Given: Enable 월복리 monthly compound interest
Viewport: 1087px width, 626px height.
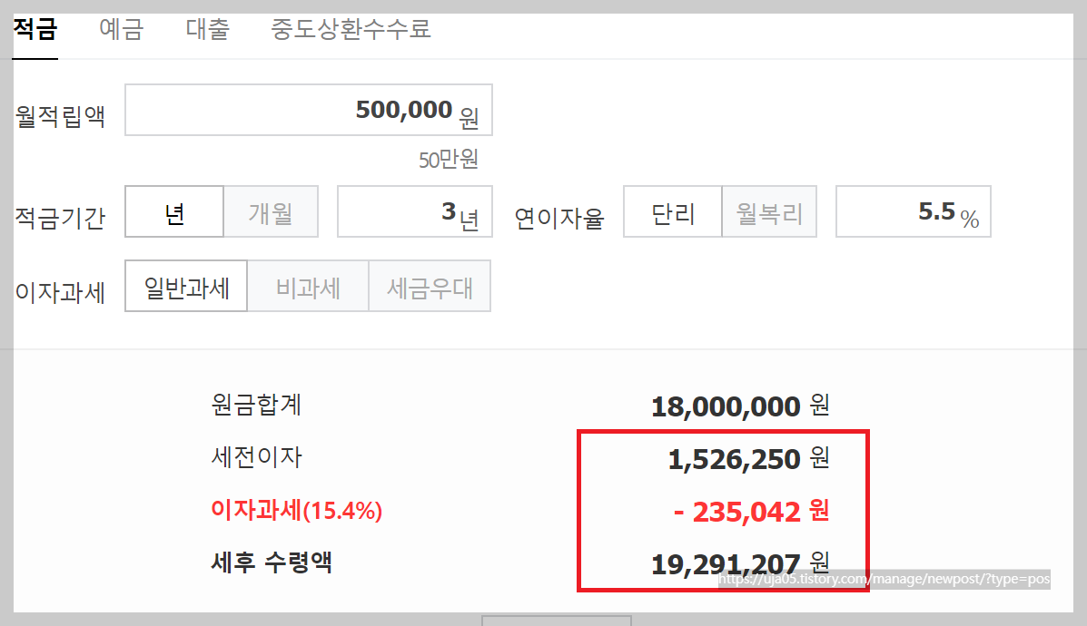Looking at the screenshot, I should coord(769,211).
